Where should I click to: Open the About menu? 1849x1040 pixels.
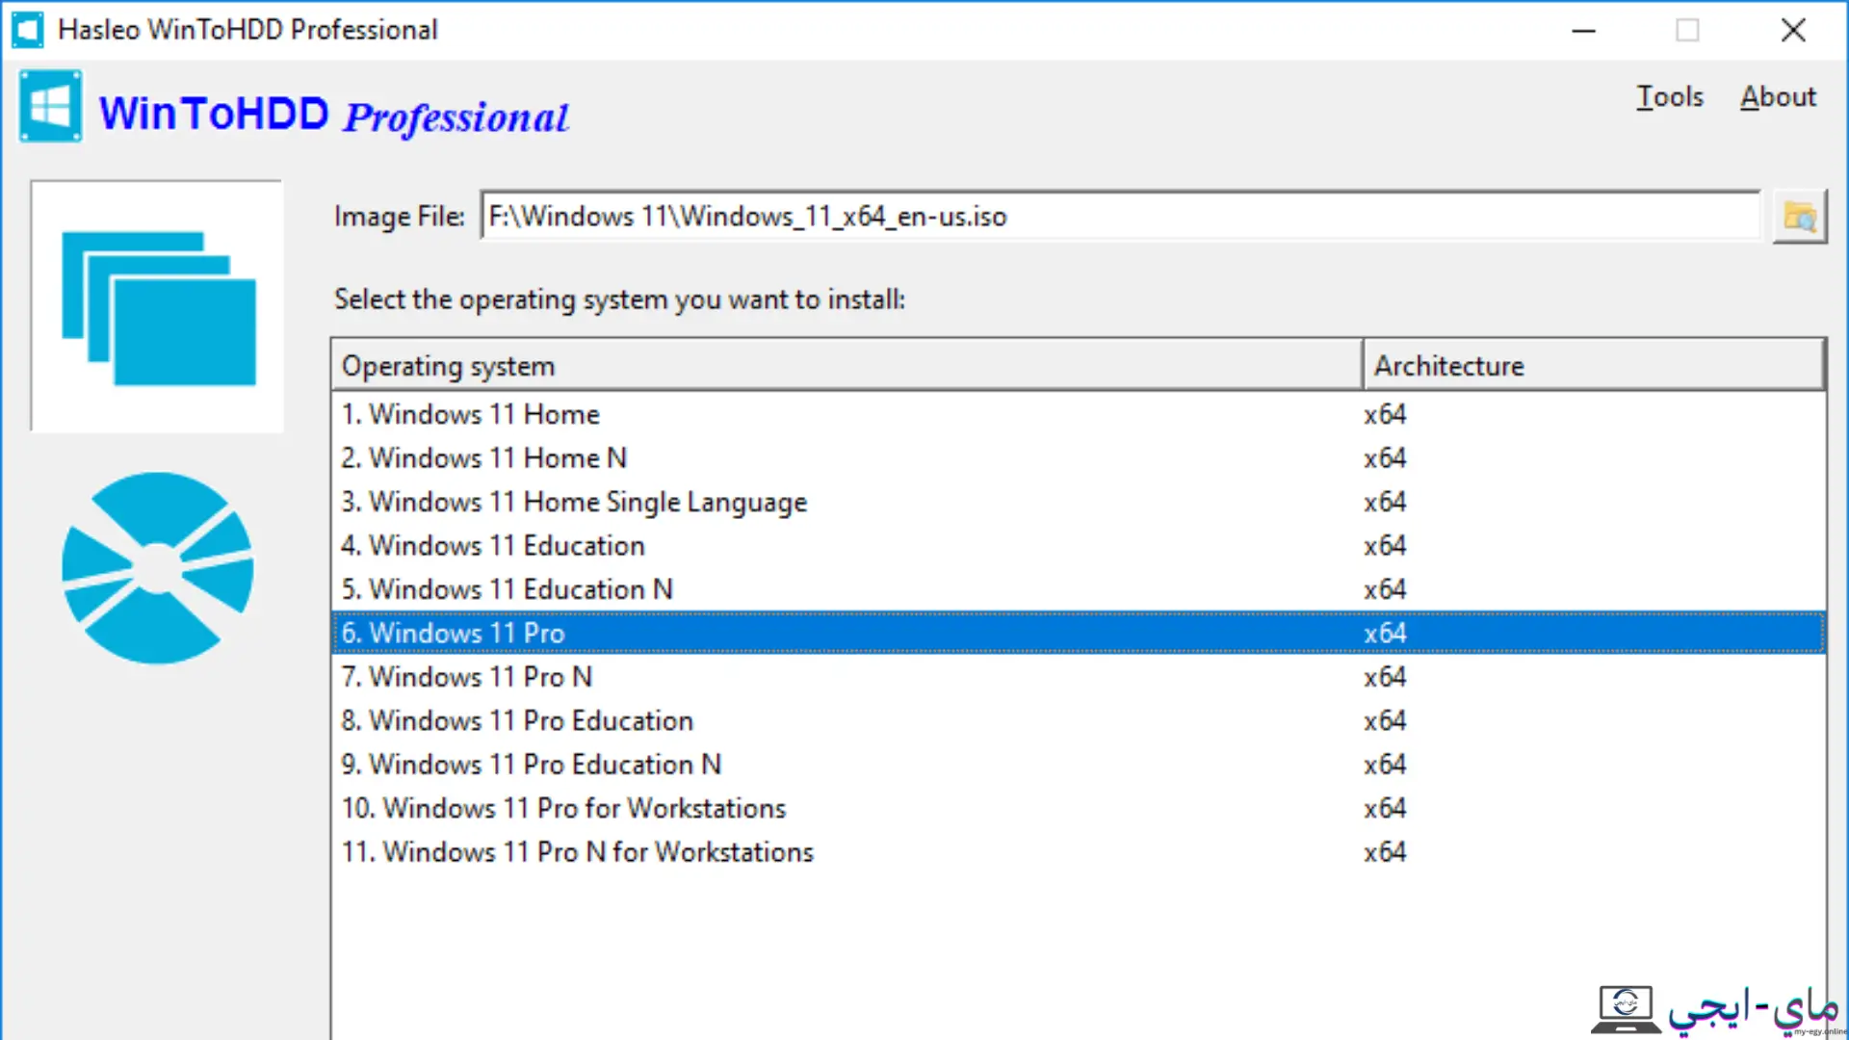point(1778,96)
